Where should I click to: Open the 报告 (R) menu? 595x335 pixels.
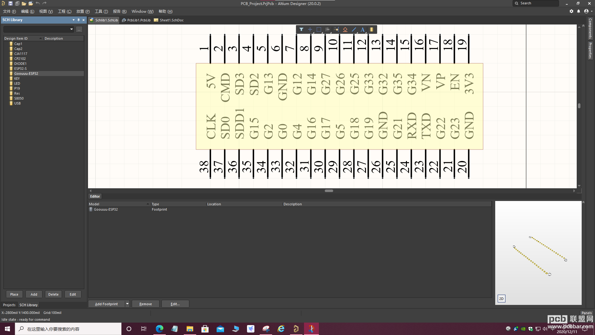tap(120, 11)
